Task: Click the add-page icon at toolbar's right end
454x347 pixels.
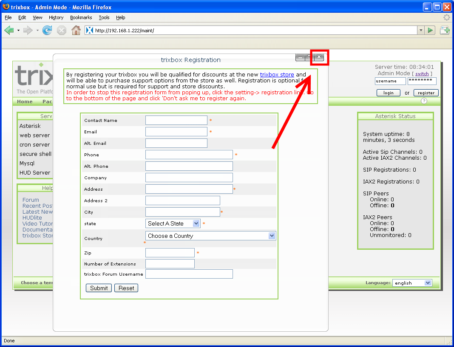Action: (445, 30)
